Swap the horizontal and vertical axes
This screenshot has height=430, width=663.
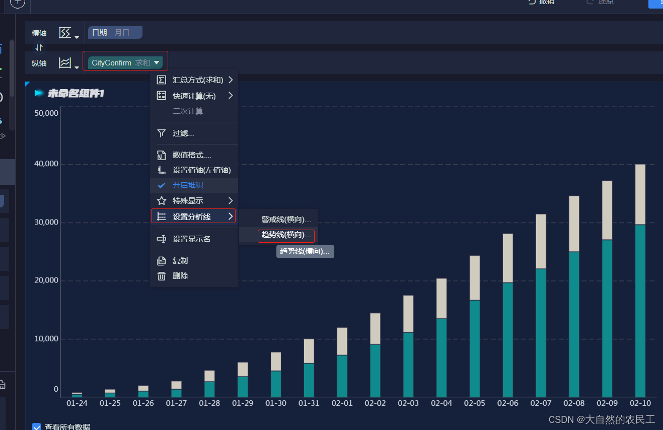pyautogui.click(x=39, y=48)
